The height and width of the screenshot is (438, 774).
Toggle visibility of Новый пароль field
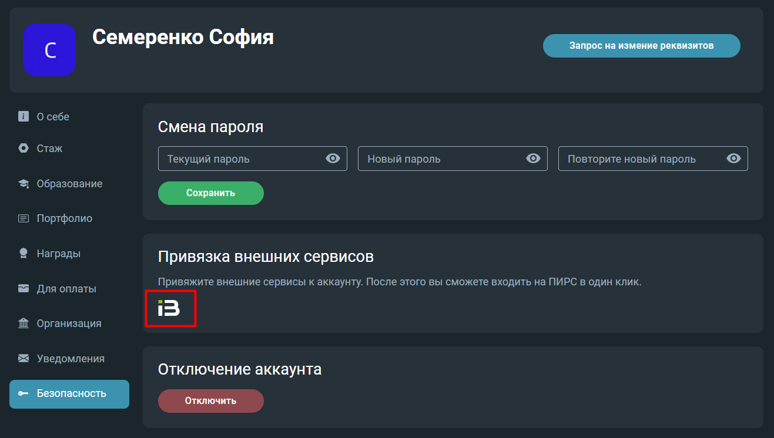[533, 159]
